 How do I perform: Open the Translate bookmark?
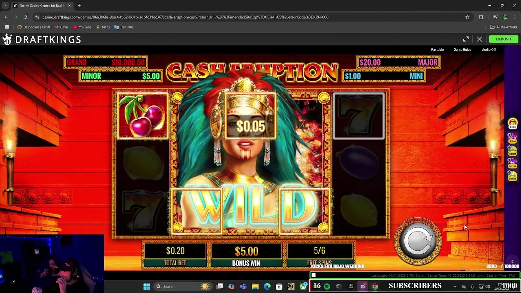(x=124, y=27)
